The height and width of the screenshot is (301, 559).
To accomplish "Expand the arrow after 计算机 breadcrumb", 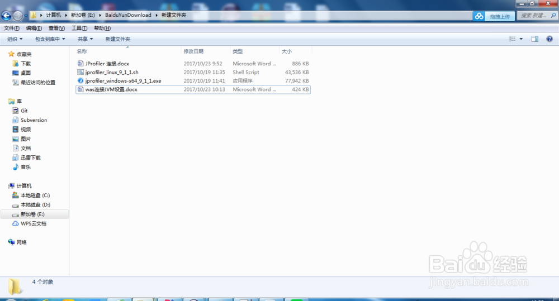I will click(66, 15).
